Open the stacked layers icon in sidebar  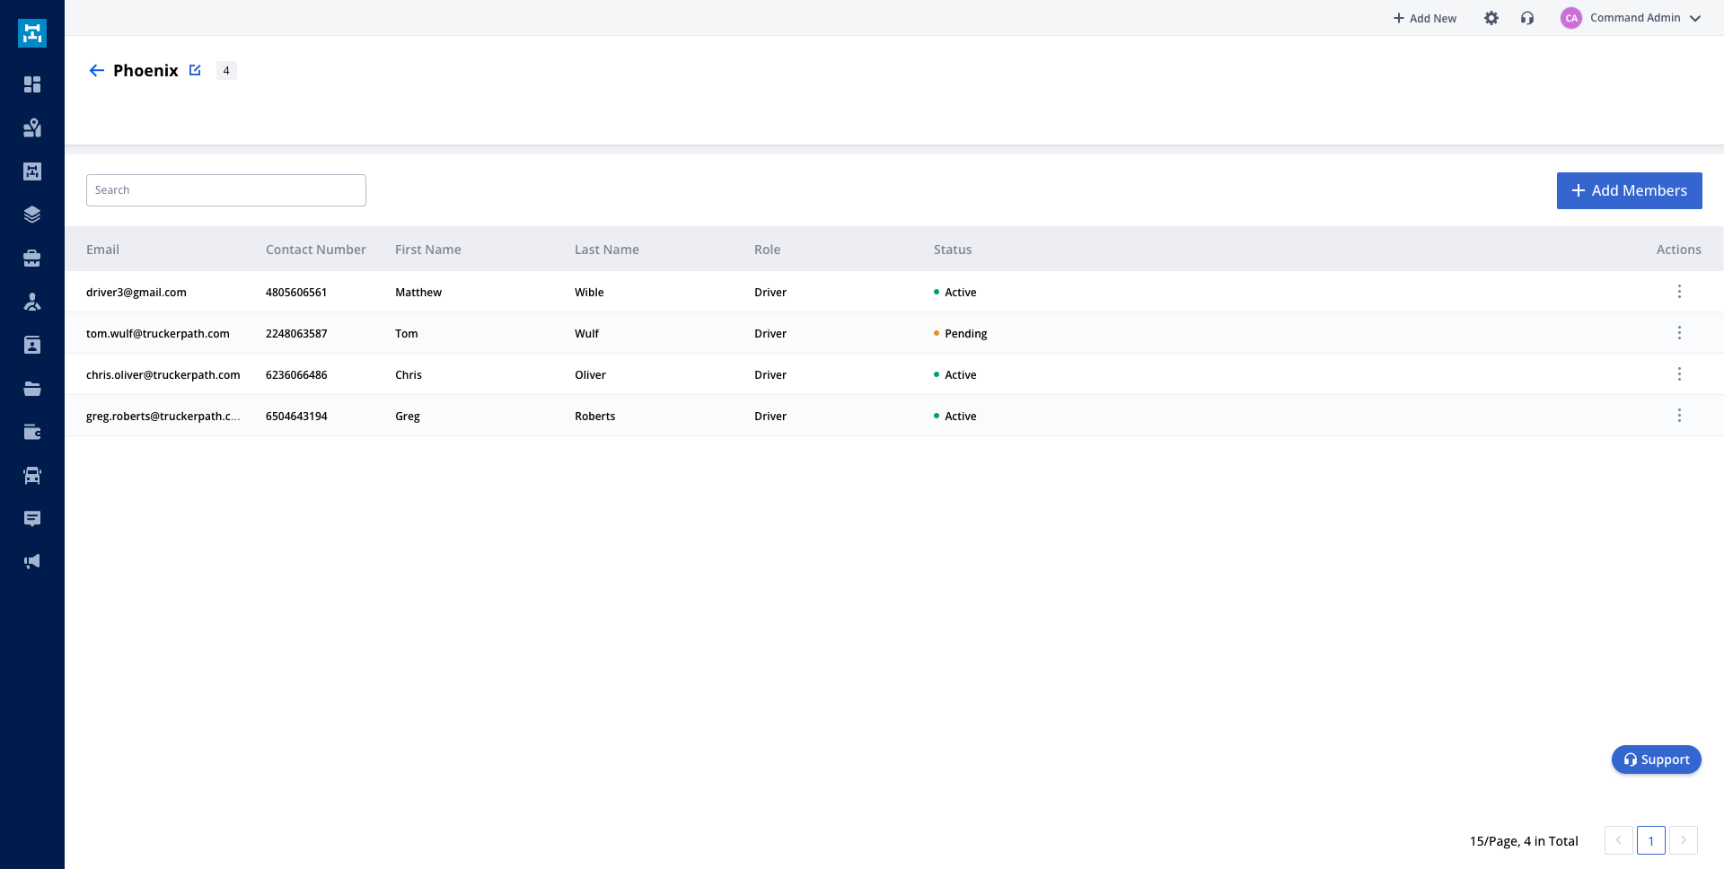[32, 215]
